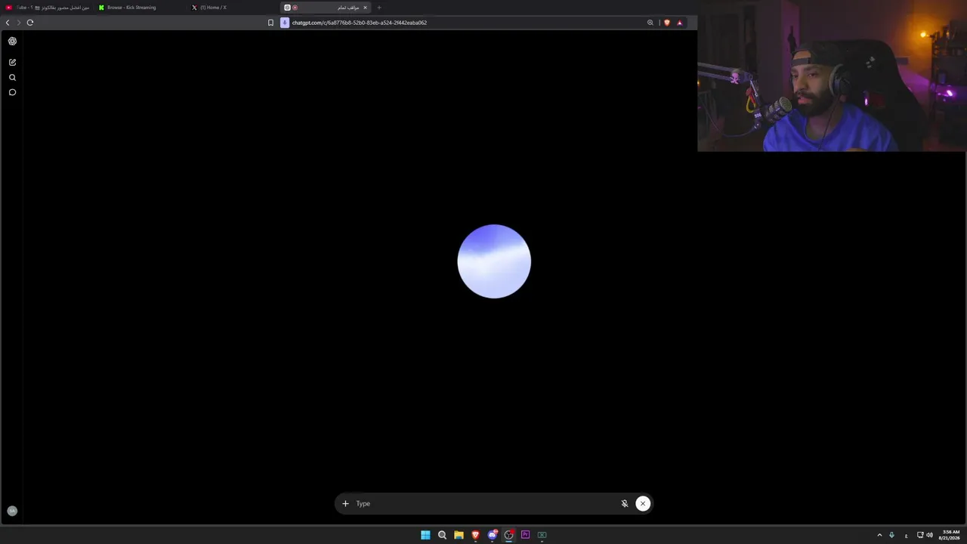967x544 pixels.
Task: Switch to the Browse - Kick Streaming tab
Action: [x=141, y=8]
